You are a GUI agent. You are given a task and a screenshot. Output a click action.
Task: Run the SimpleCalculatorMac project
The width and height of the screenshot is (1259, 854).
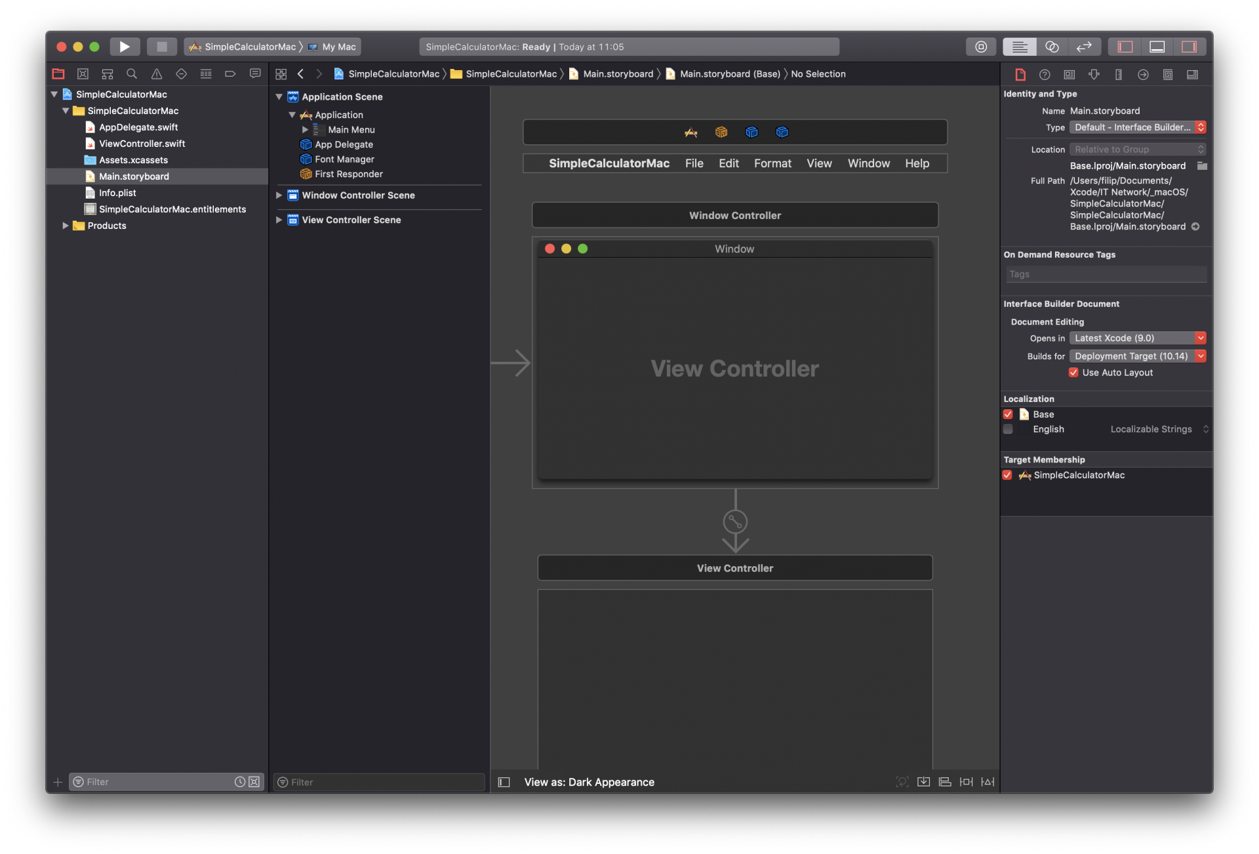tap(125, 47)
